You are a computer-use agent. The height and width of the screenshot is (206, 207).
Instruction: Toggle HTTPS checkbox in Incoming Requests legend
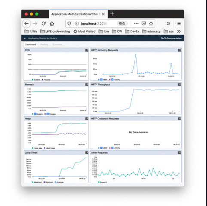pos(112,80)
